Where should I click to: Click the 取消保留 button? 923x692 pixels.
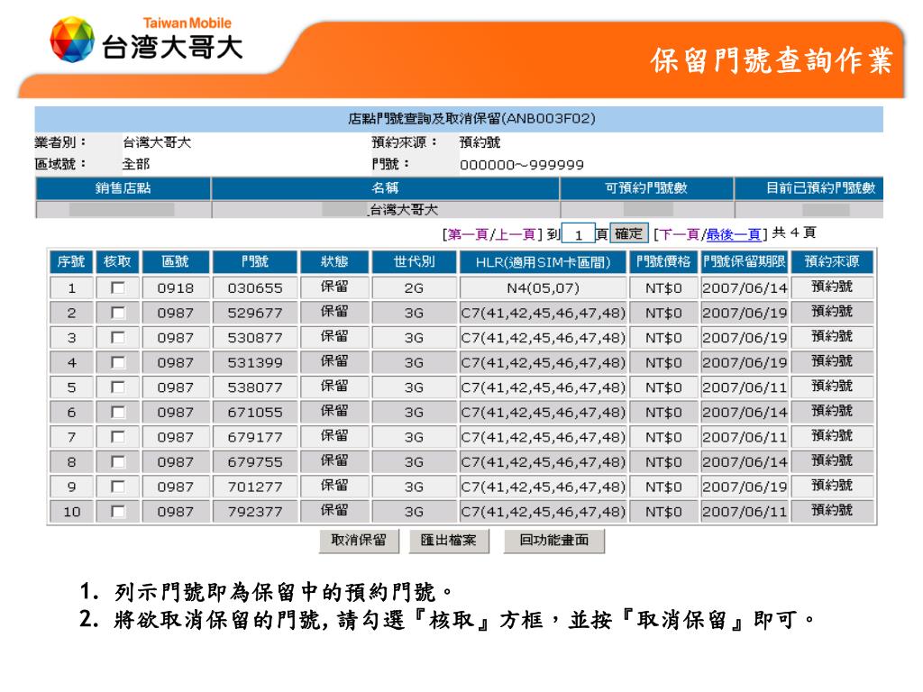tap(359, 541)
